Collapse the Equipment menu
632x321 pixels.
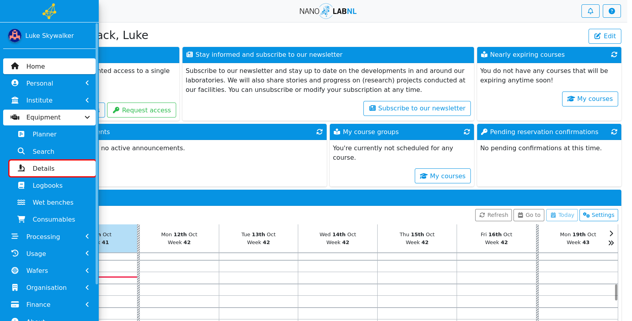click(49, 117)
